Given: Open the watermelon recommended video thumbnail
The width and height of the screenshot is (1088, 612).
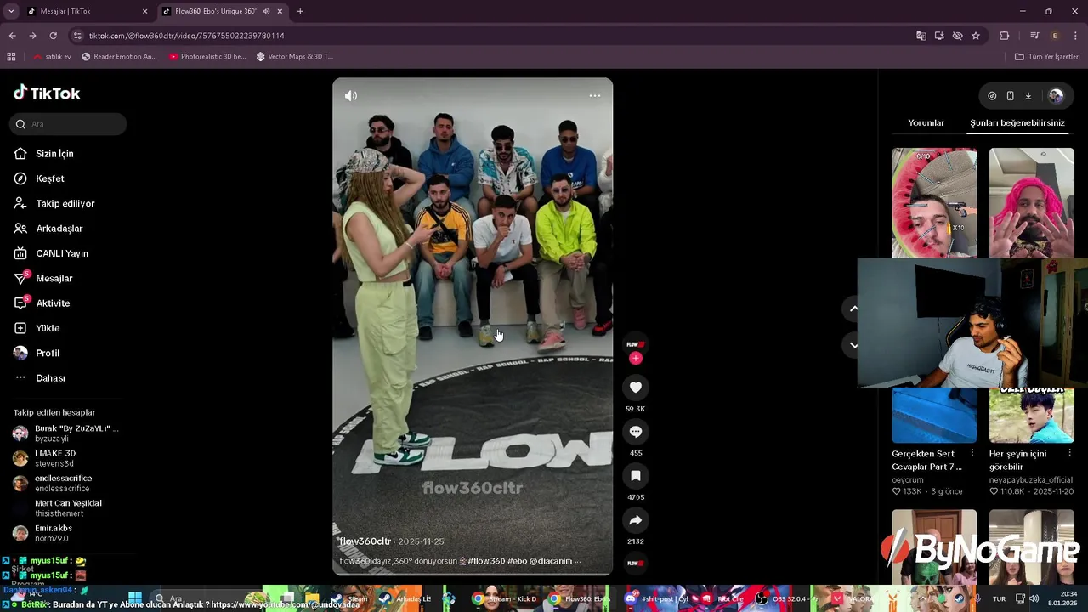Looking at the screenshot, I should click(x=934, y=202).
